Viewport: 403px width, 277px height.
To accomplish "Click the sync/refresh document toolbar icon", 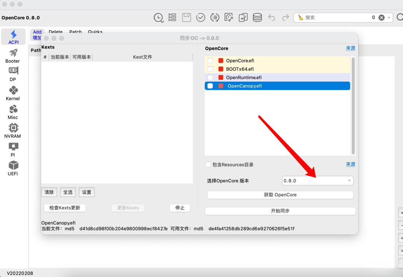I will point(229,18).
